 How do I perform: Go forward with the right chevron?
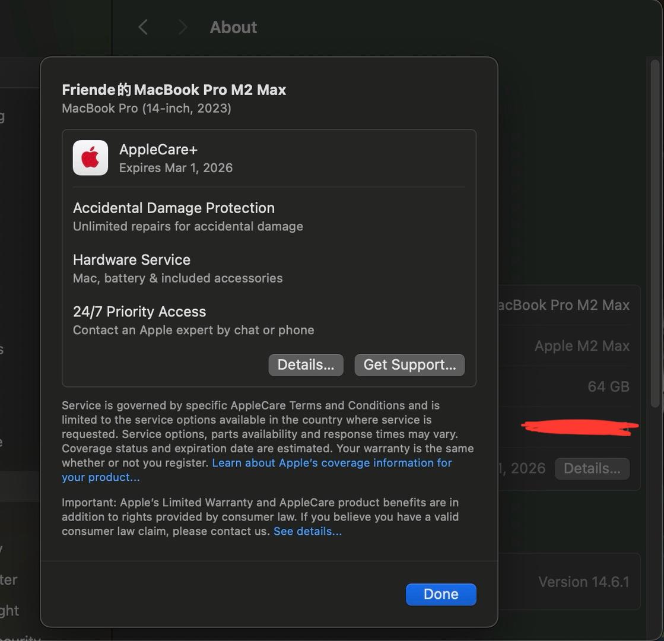point(183,27)
